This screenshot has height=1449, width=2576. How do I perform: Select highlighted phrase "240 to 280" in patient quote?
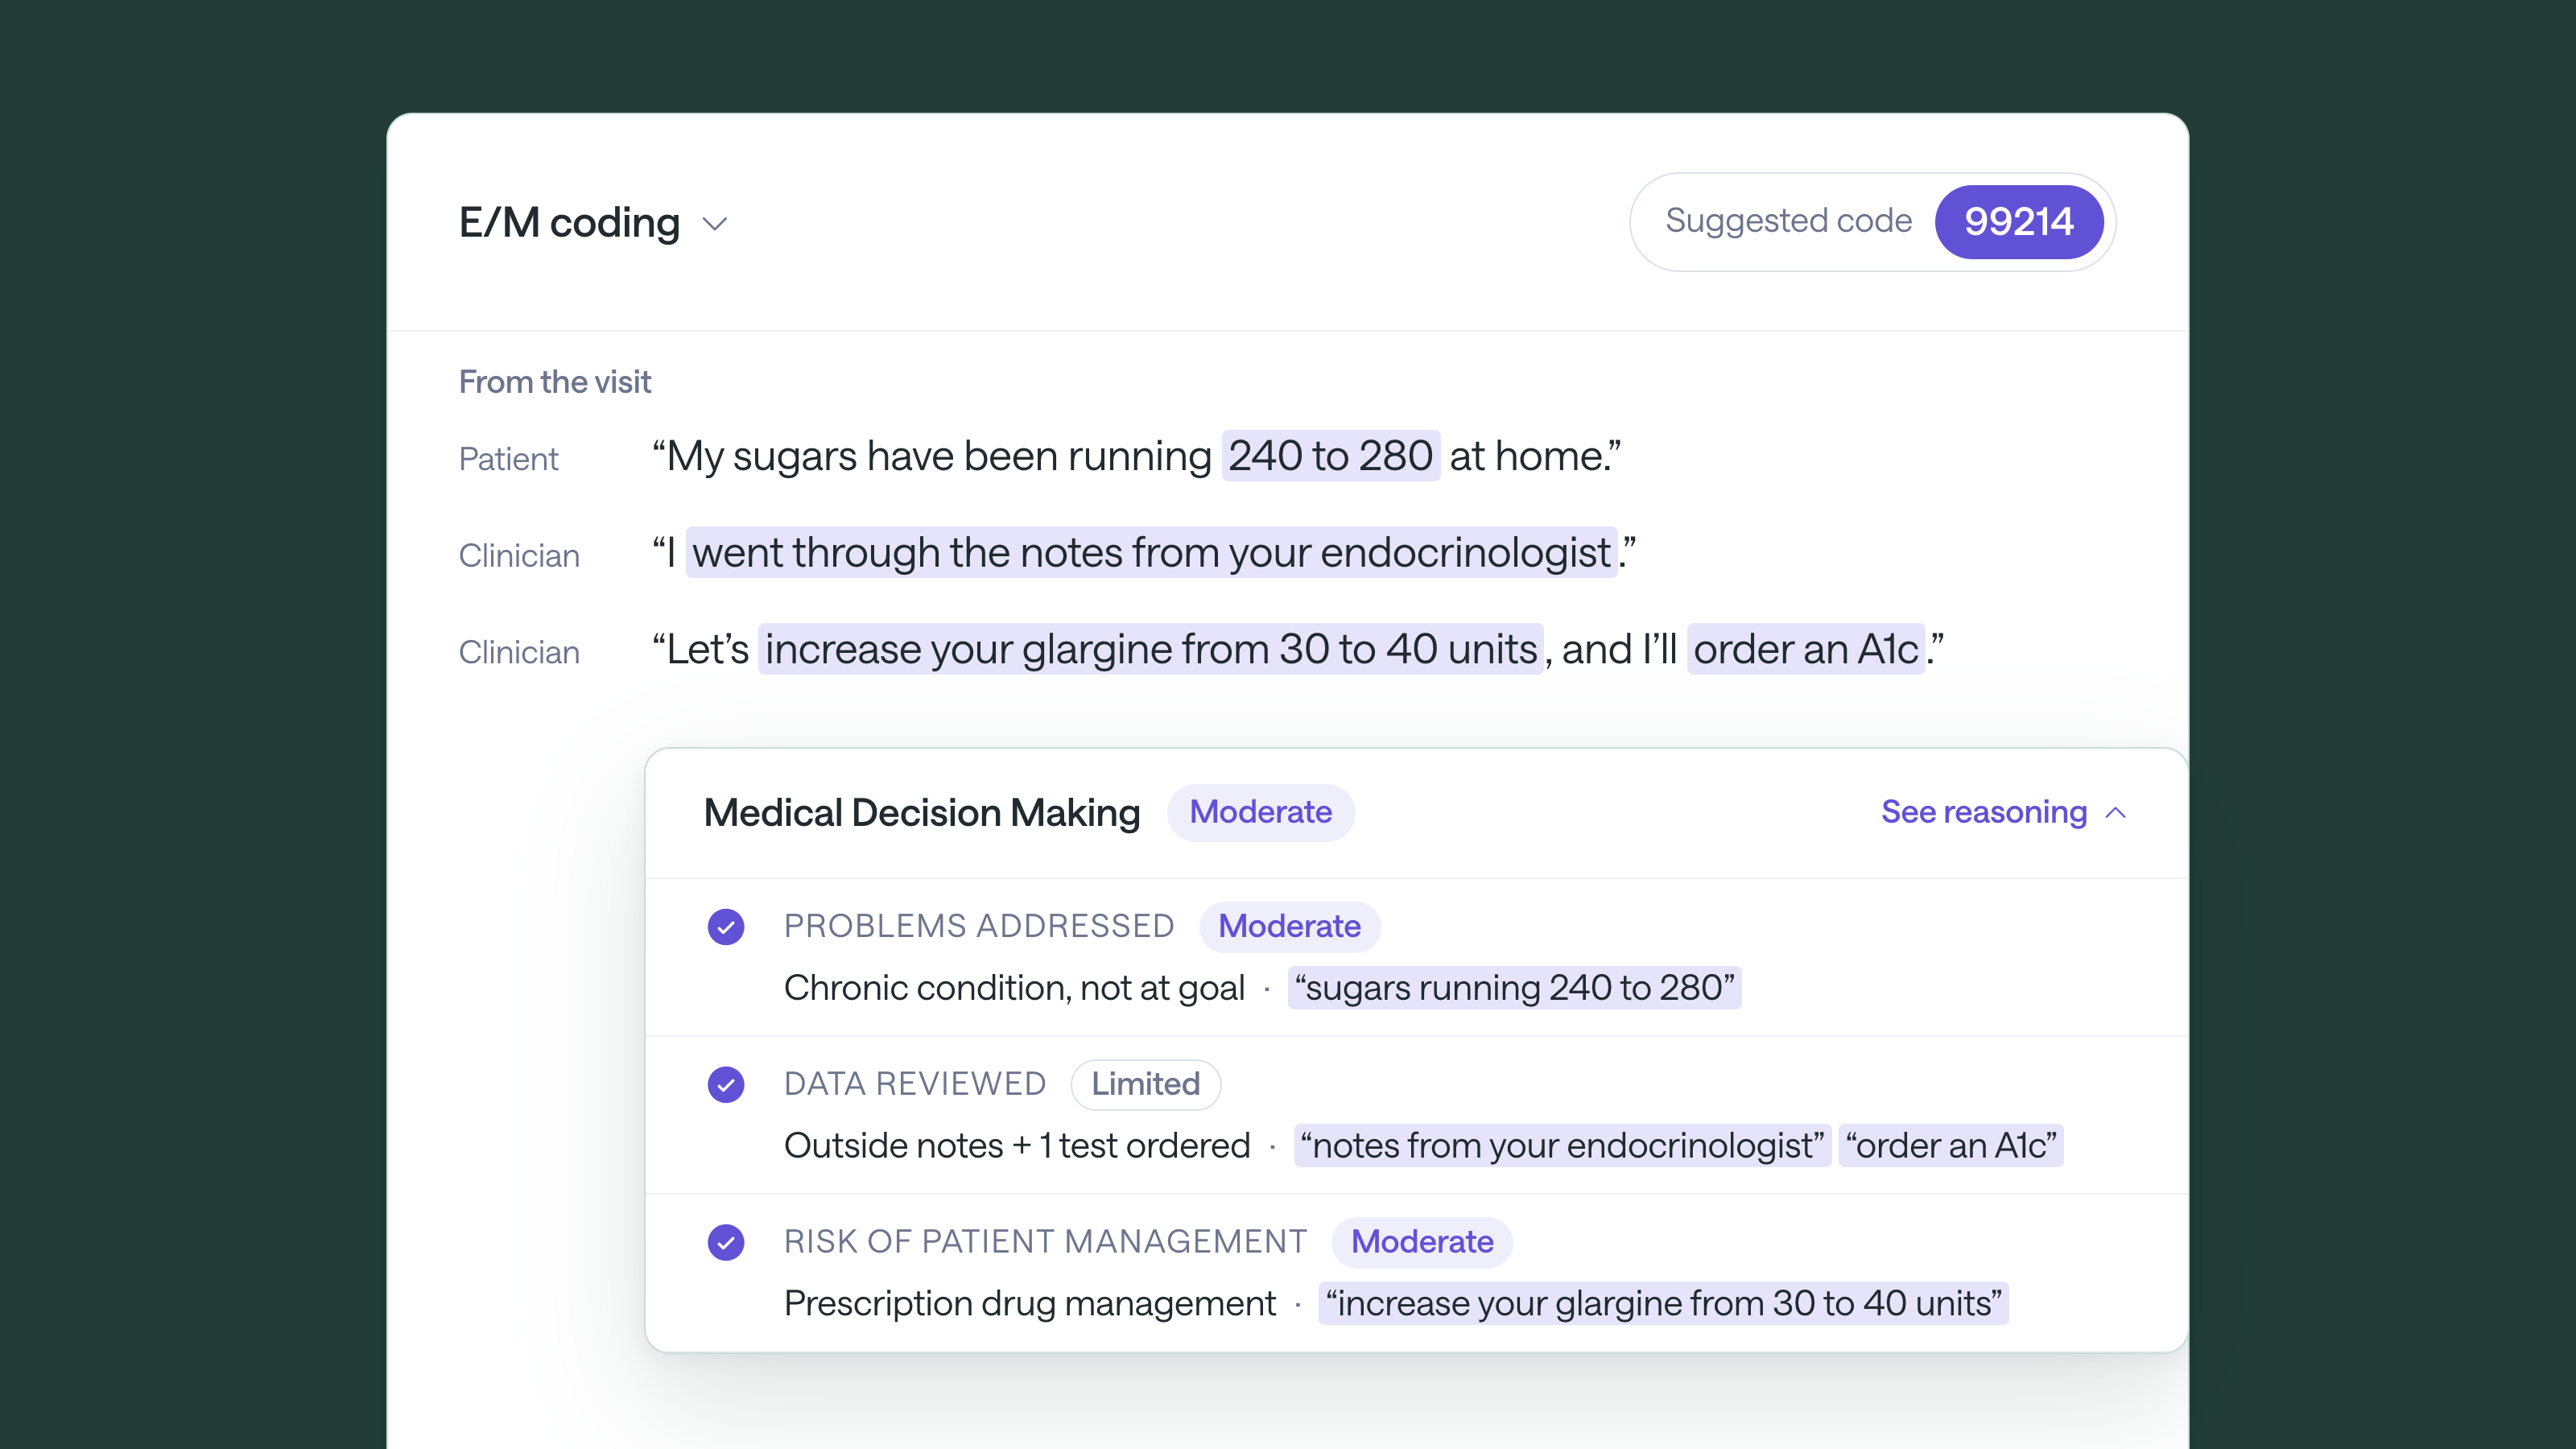coord(1330,456)
